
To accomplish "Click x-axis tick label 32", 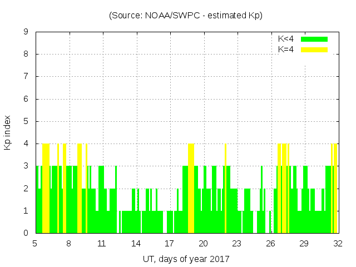I will 338,244.
